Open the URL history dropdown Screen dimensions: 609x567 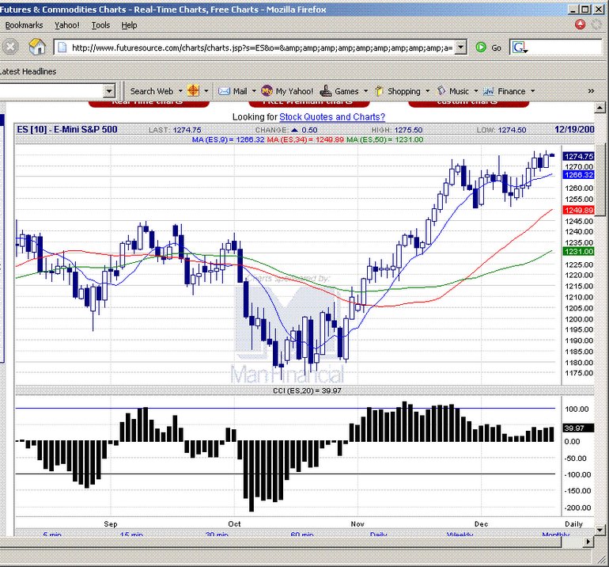coord(460,48)
